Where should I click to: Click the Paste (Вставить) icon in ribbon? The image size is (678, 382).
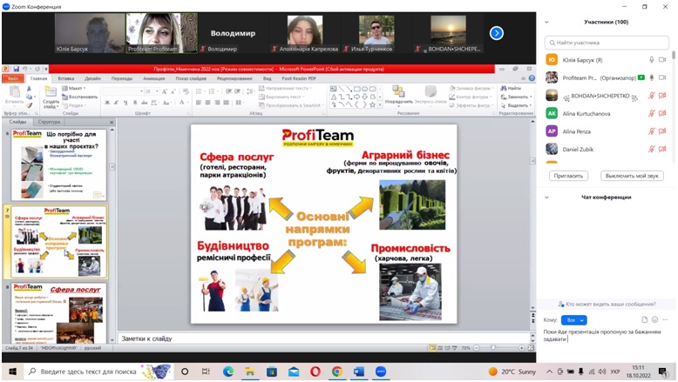(15, 92)
